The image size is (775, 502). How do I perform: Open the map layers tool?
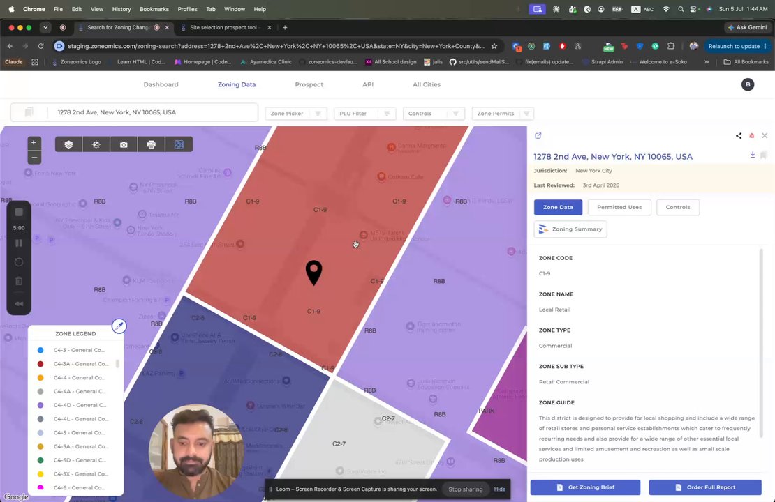68,144
